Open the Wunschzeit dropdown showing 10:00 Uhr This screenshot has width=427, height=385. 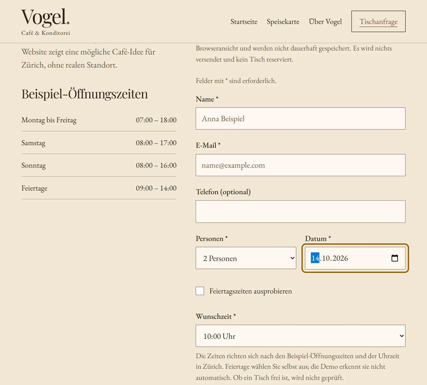(301, 336)
